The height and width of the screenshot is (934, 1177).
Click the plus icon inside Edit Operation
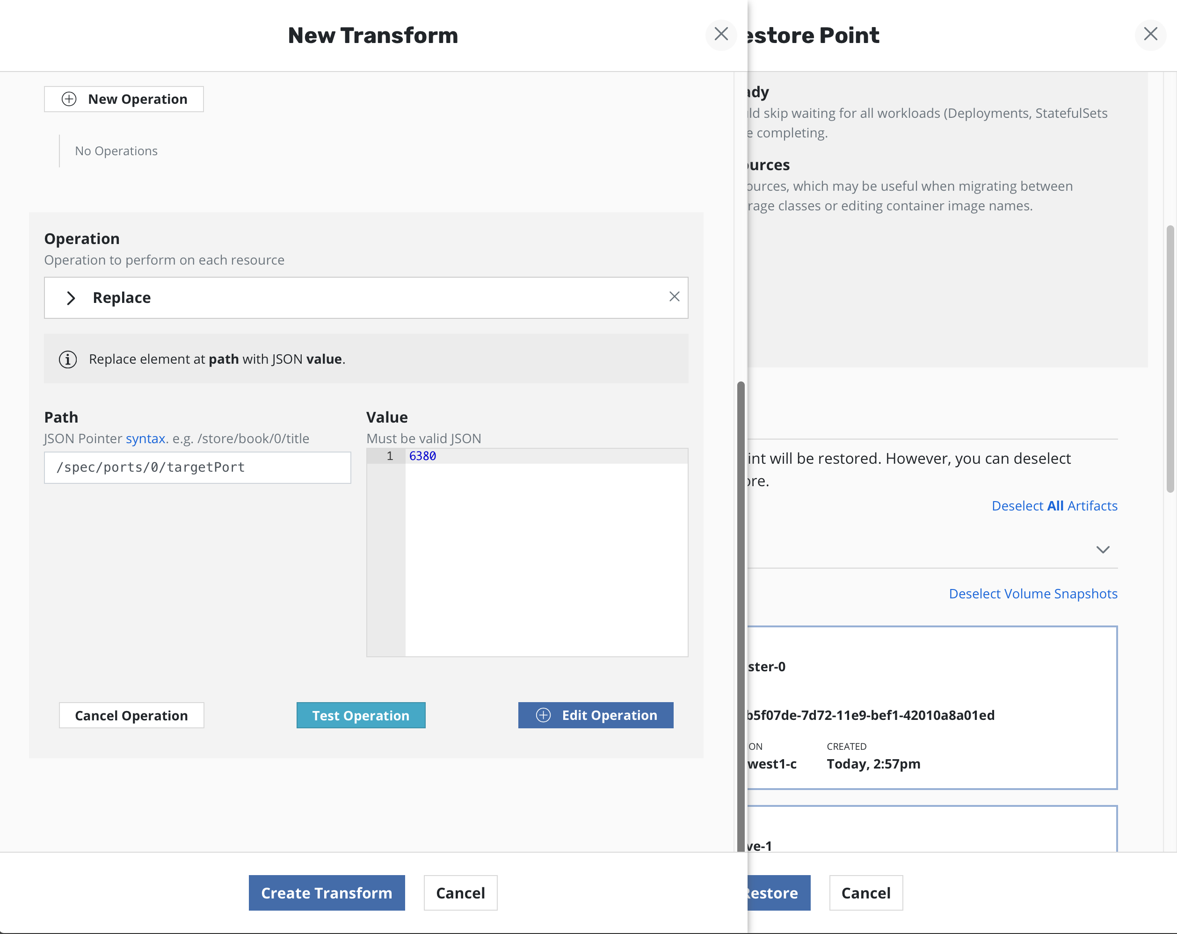point(544,715)
